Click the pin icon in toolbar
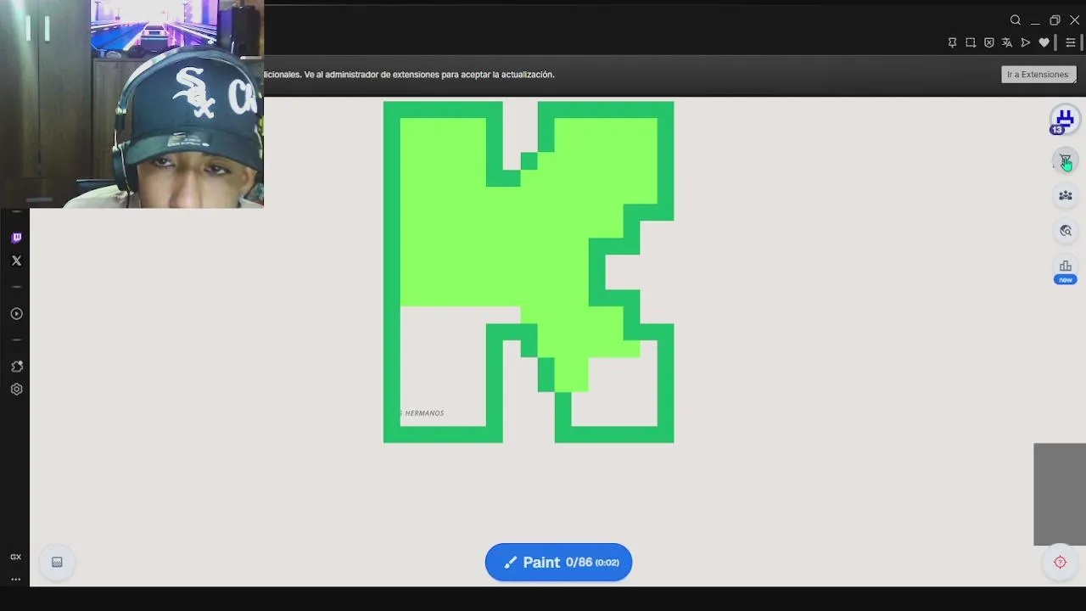Screen dimensions: 1086x611 coord(952,42)
